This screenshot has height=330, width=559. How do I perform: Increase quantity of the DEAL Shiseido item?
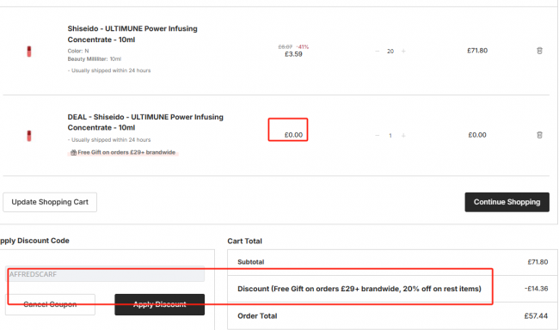click(x=403, y=136)
